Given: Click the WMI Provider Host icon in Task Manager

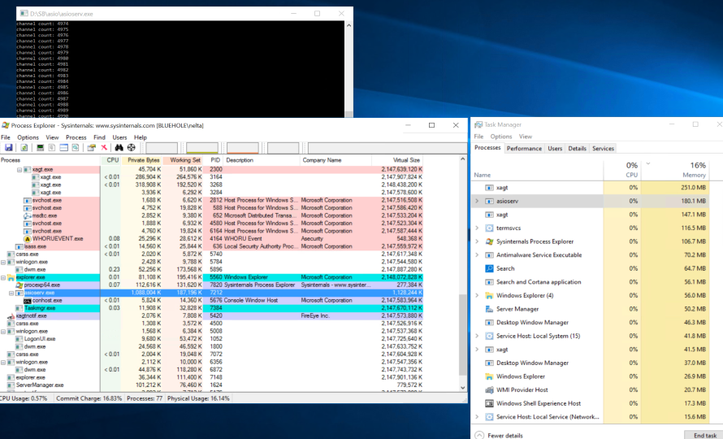Looking at the screenshot, I should tap(489, 389).
